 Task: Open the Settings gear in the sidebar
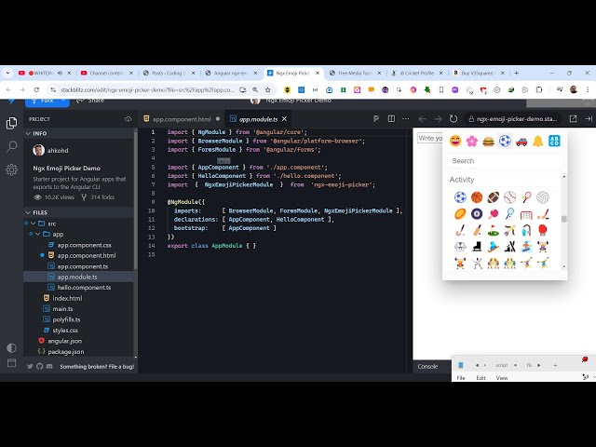click(11, 169)
